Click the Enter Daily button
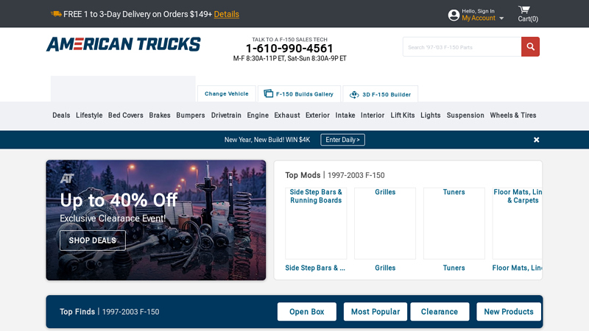 (342, 140)
